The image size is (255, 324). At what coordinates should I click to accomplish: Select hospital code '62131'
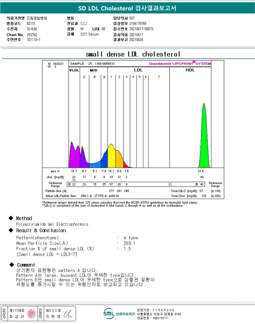[31, 23]
